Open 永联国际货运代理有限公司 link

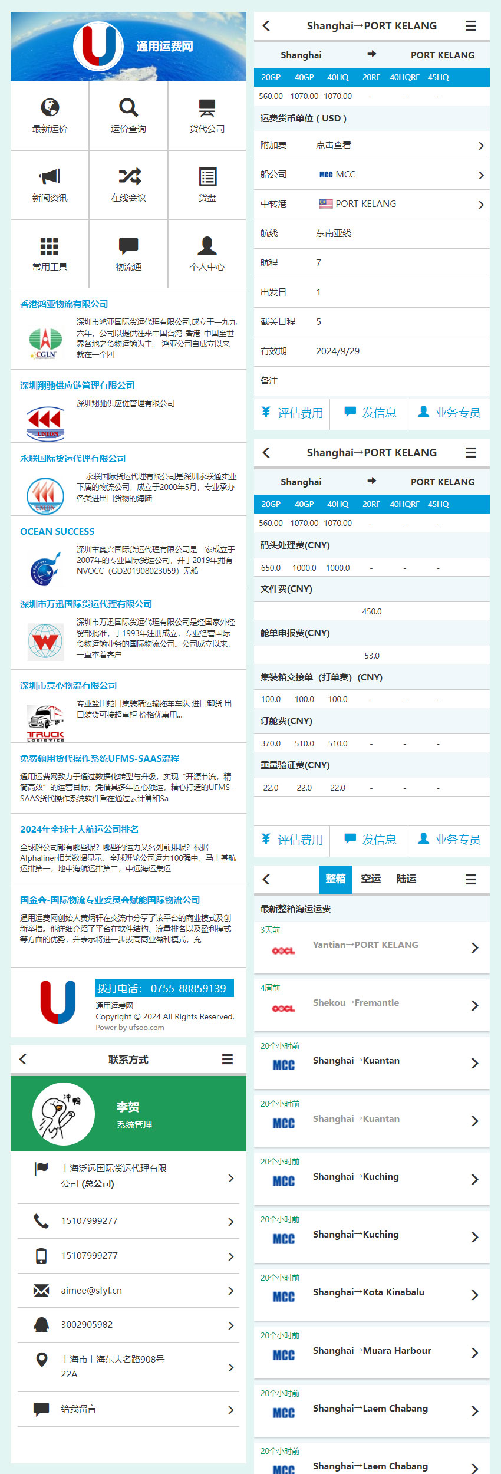[73, 459]
